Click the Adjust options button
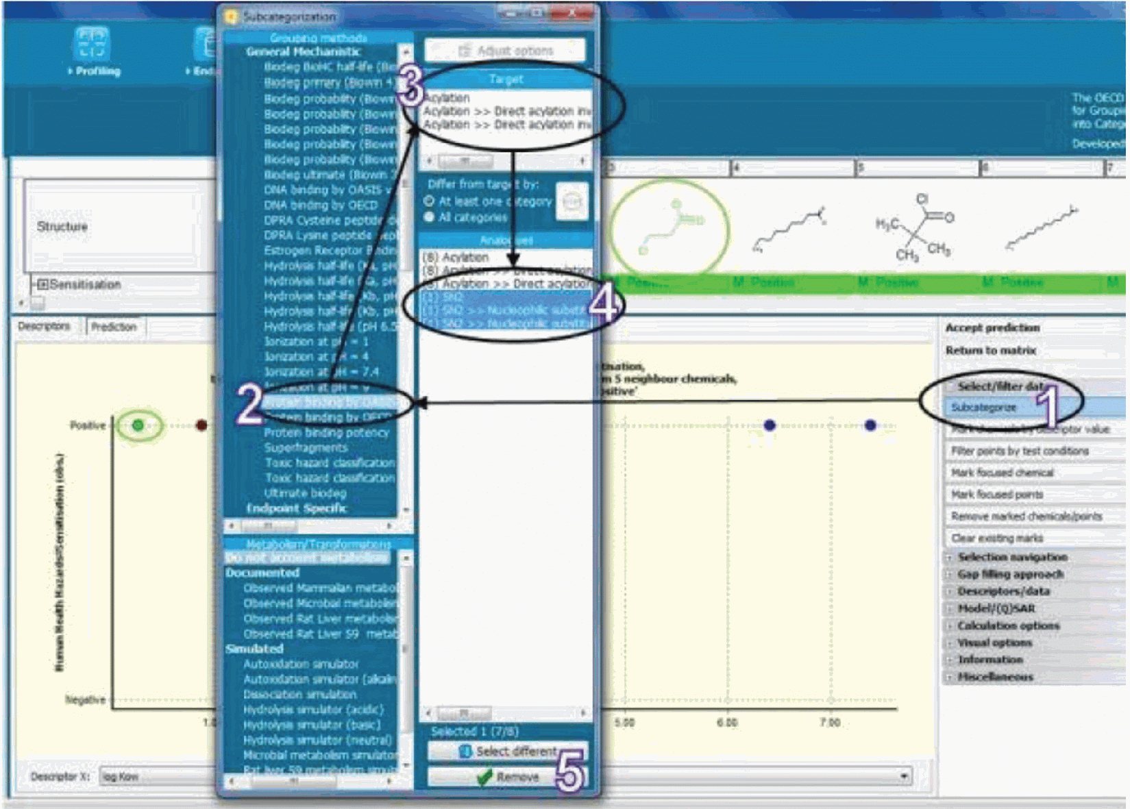Image resolution: width=1130 pixels, height=809 pixels. point(505,51)
